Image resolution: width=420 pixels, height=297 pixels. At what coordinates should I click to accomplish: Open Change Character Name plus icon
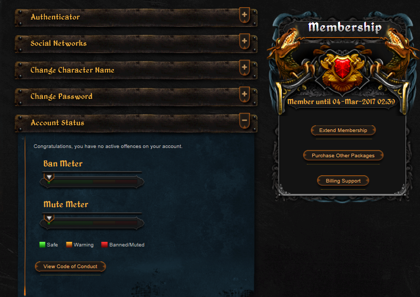pos(244,68)
